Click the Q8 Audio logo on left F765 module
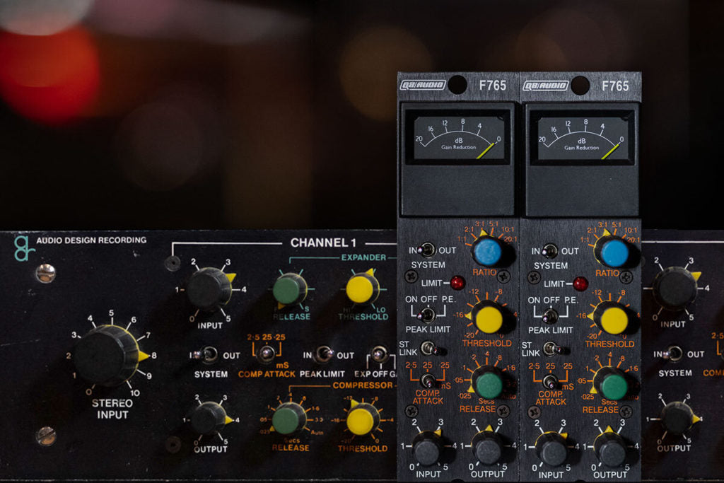Viewport: 724px width, 483px height. [x=423, y=85]
